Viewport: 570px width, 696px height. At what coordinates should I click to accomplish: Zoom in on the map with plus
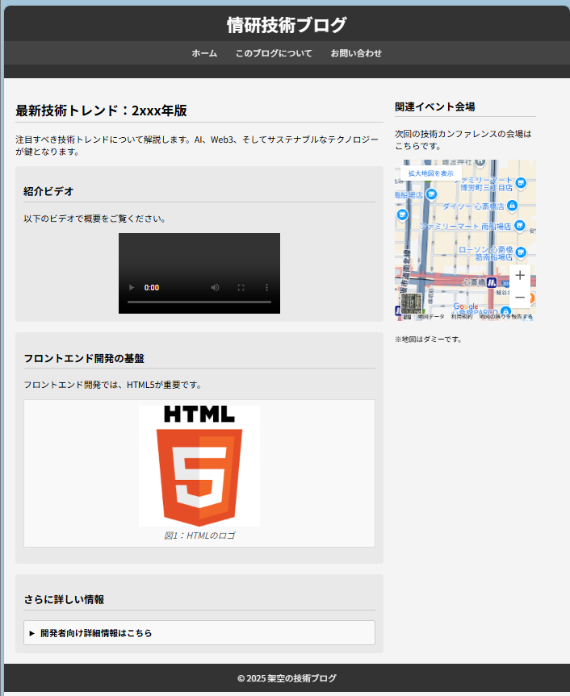520,276
